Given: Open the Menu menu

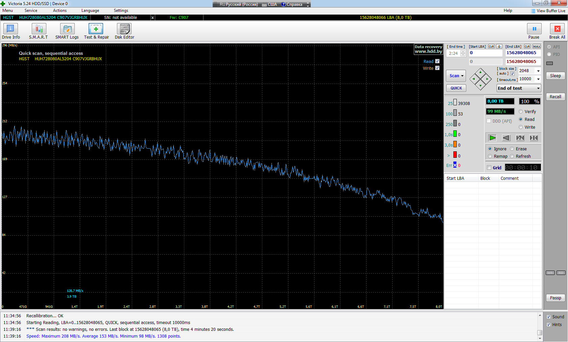Looking at the screenshot, I should pos(7,10).
